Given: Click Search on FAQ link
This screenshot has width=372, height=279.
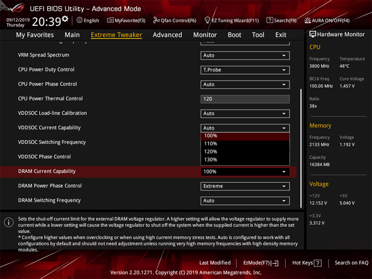Looking at the screenshot, I should [351, 263].
